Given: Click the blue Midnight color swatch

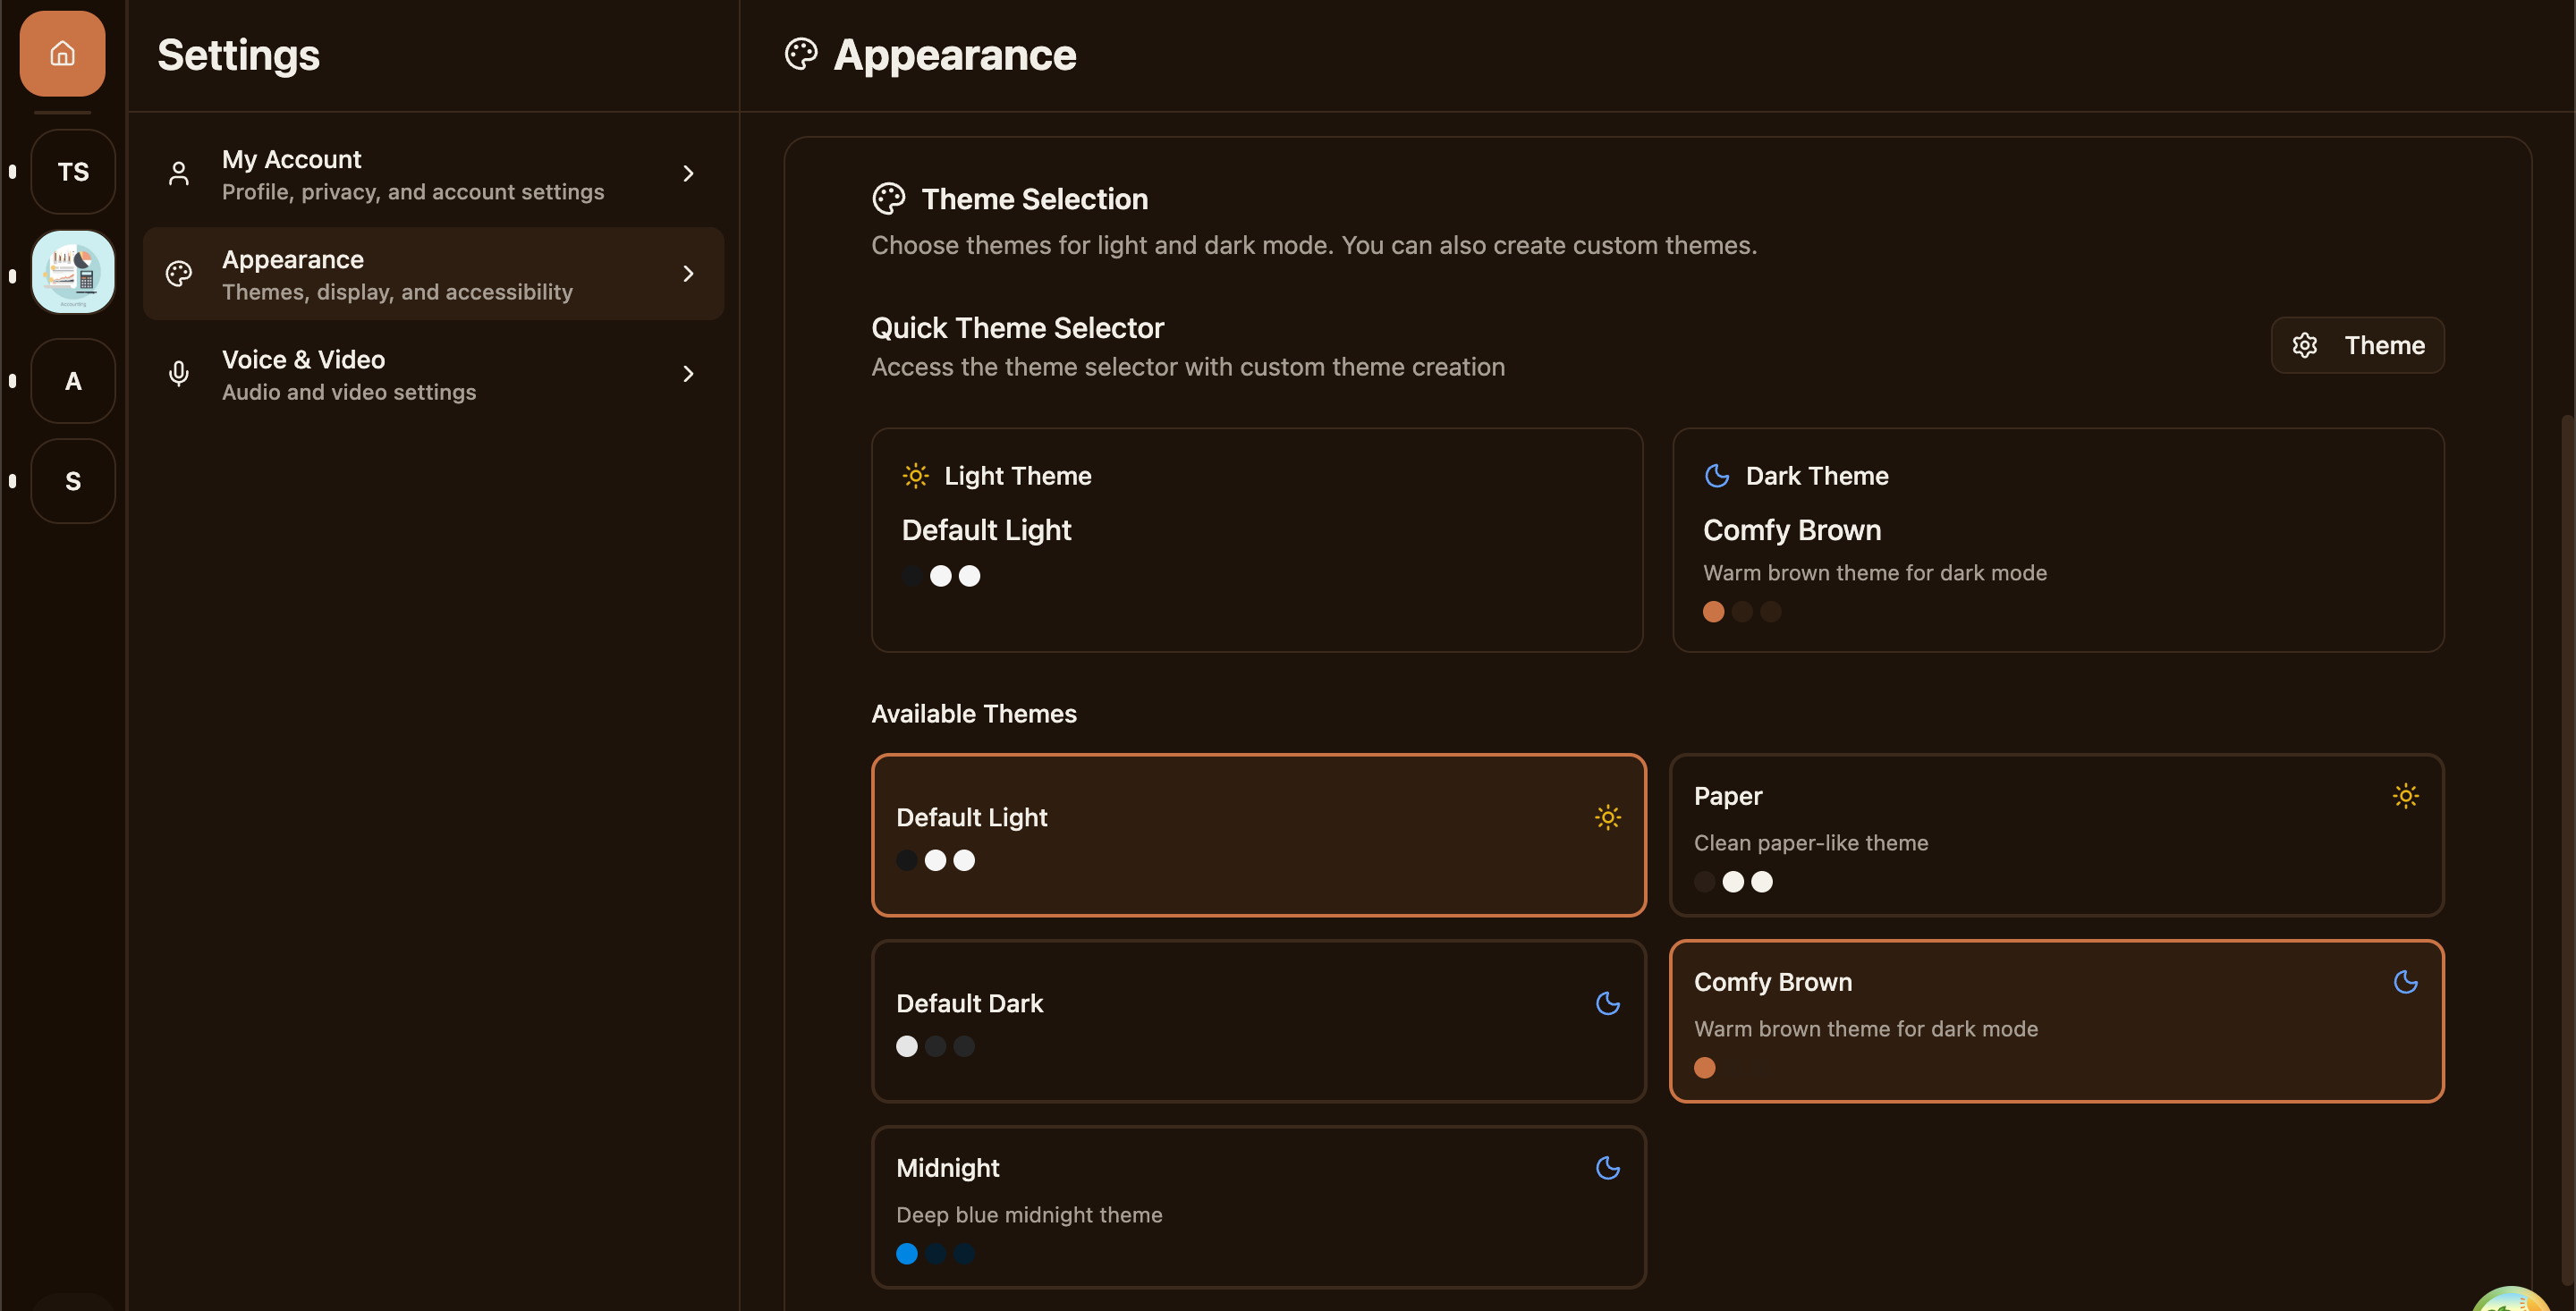Looking at the screenshot, I should pyautogui.click(x=907, y=1254).
